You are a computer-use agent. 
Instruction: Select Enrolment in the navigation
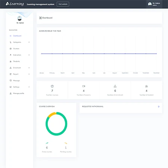point(17,68)
